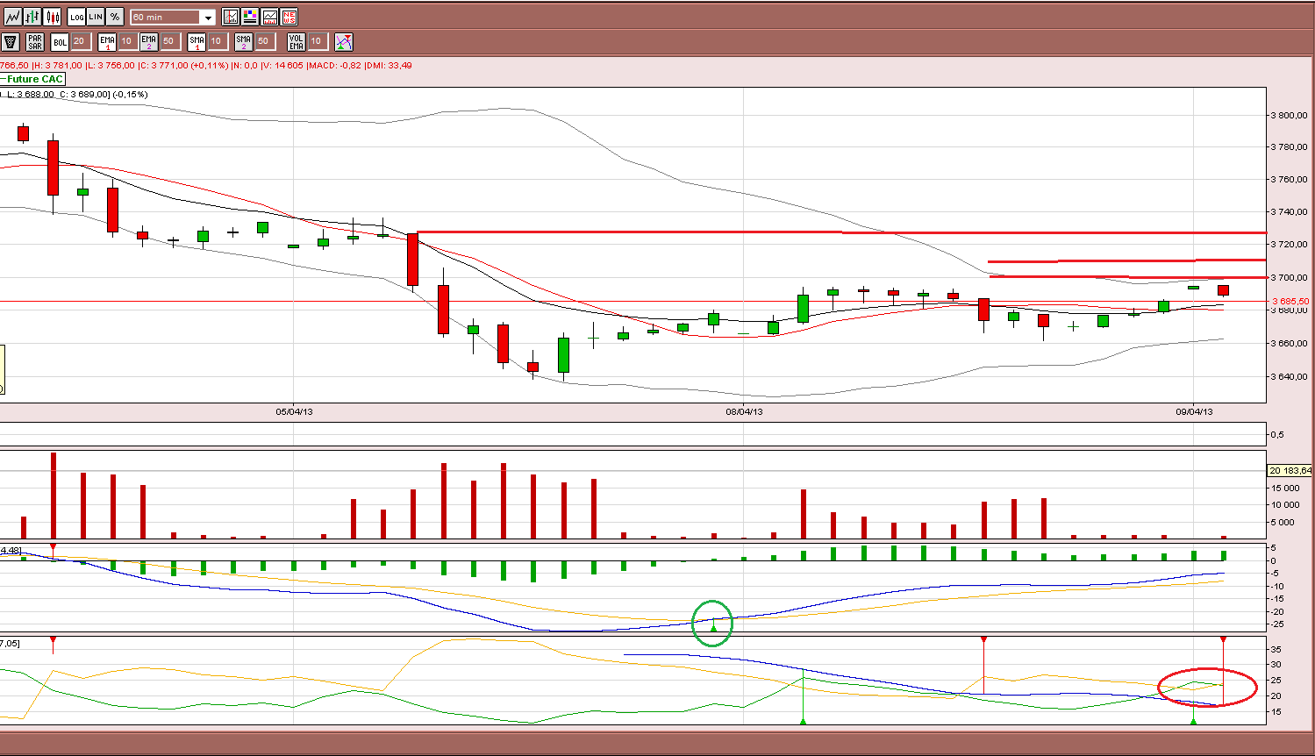Viewport: 1315px width, 756px height.
Task: Click the chart cursor crosshair icon
Action: tap(231, 17)
